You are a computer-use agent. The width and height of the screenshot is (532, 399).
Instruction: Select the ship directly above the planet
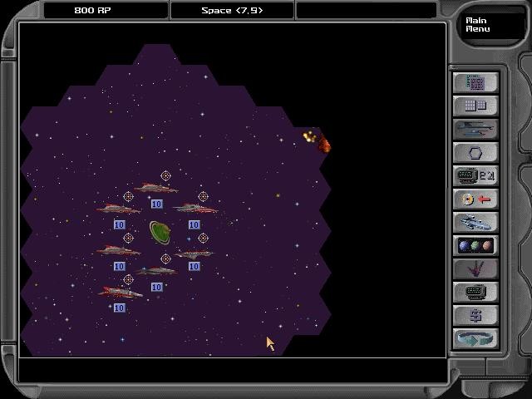[x=155, y=188]
